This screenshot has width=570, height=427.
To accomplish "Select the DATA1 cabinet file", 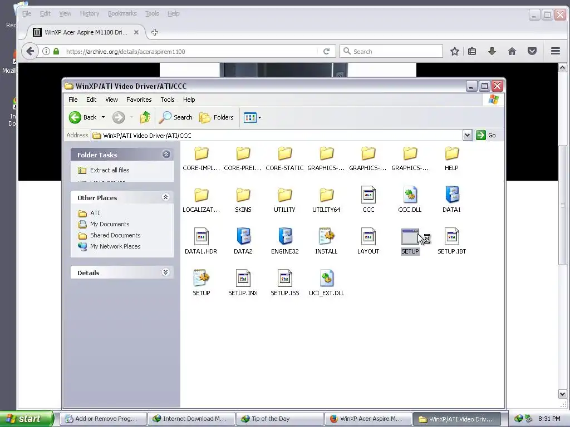I will (451, 200).
